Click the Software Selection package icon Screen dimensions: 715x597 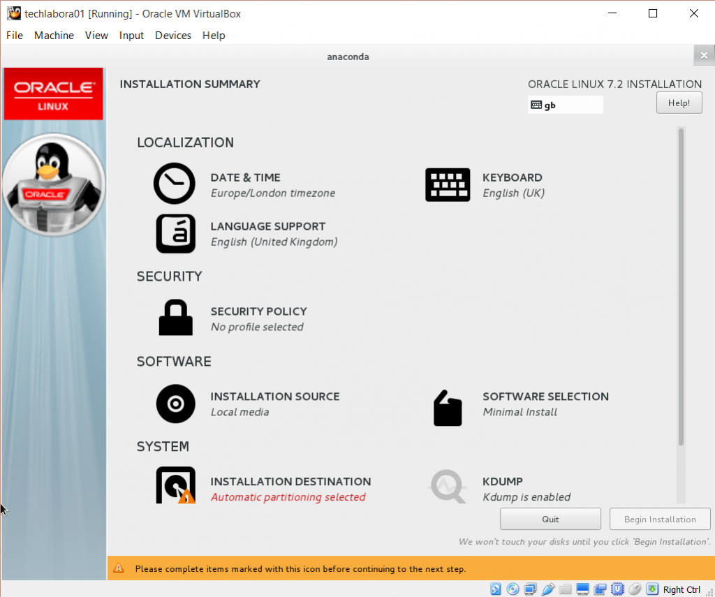tap(448, 408)
